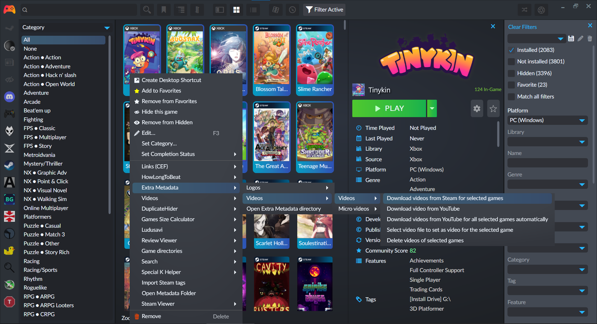Enable the Favorite filter checkbox
597x324 pixels.
click(511, 85)
